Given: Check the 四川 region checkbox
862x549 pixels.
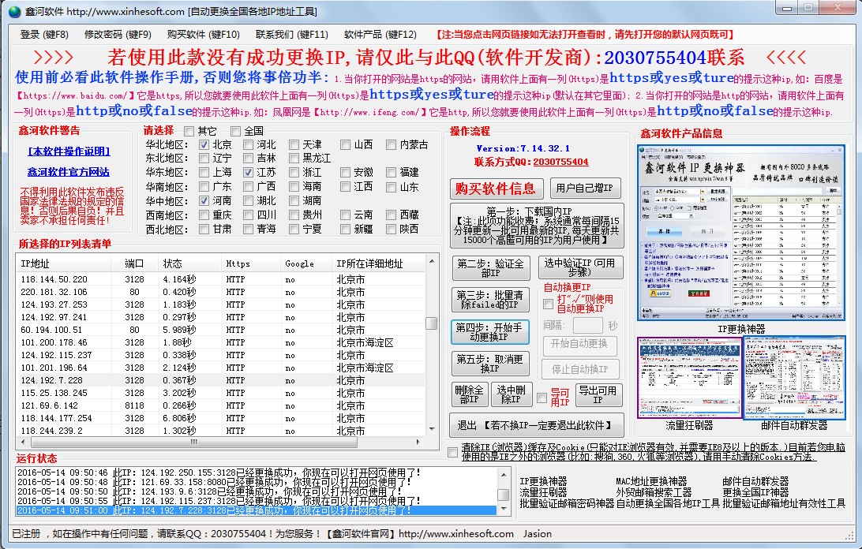Looking at the screenshot, I should click(x=249, y=215).
